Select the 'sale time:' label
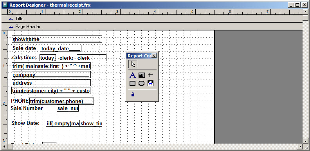The width and height of the screenshot is (310, 151). (24, 58)
